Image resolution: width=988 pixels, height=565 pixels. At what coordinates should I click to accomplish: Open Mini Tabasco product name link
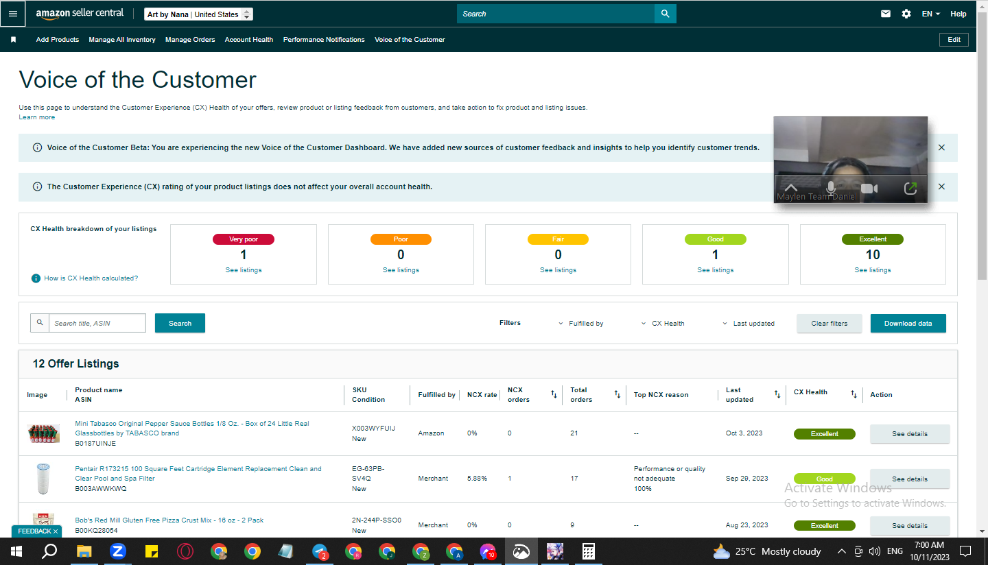pos(192,429)
